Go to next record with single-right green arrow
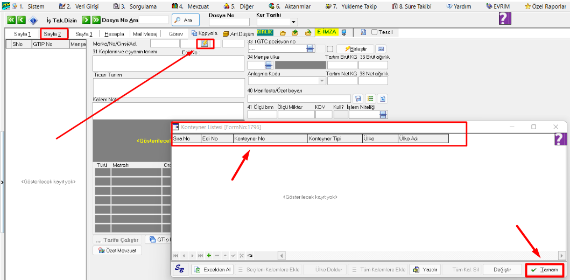570x280 pixels. point(86,20)
